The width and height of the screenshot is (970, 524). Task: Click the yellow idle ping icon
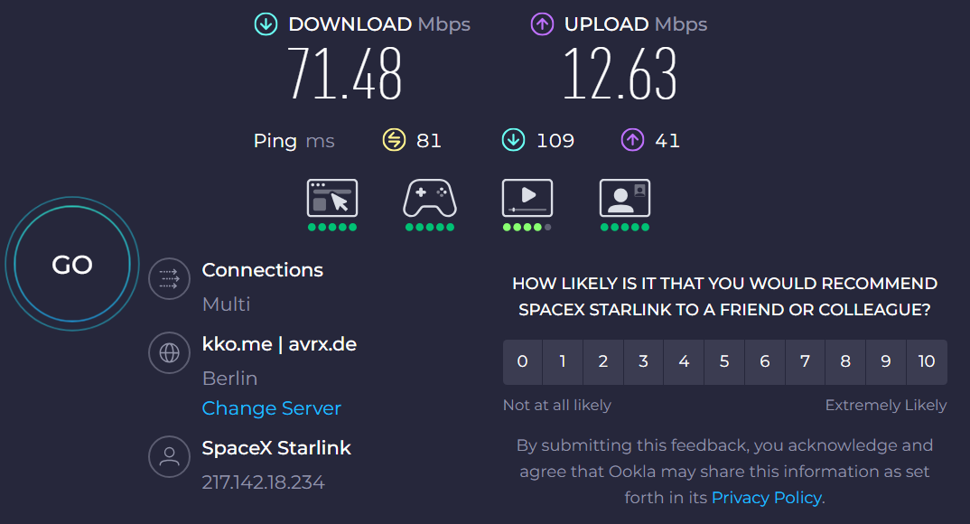pos(394,140)
